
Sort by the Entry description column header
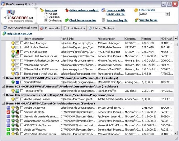coord(42,39)
